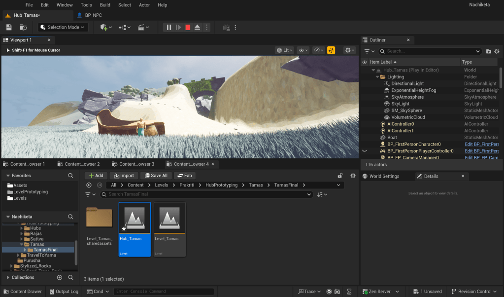The width and height of the screenshot is (504, 297).
Task: Click the Save All button
Action: (155, 176)
